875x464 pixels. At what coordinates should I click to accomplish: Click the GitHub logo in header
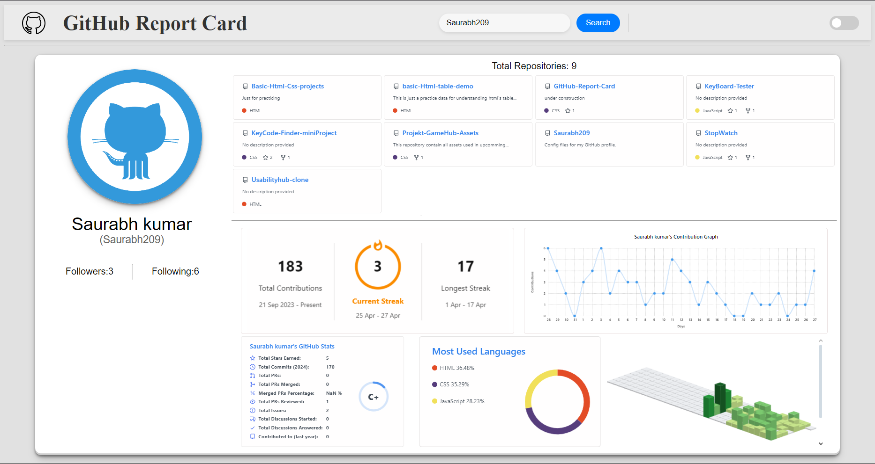pyautogui.click(x=34, y=23)
